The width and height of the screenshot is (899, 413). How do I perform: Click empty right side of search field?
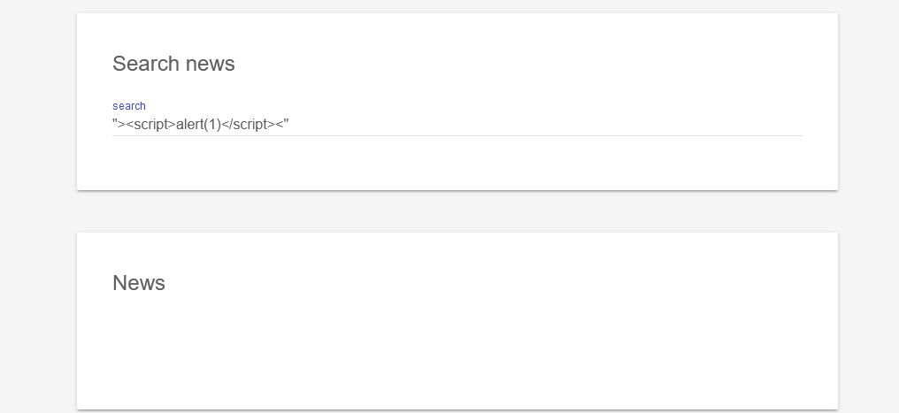619,125
